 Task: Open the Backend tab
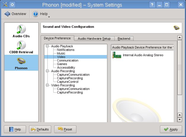pos(124,38)
